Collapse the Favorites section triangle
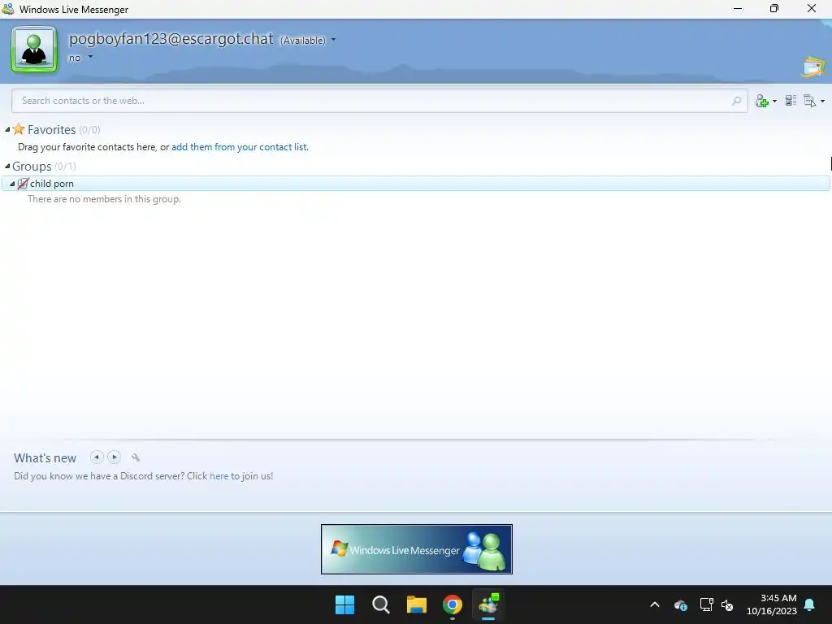 (x=7, y=129)
